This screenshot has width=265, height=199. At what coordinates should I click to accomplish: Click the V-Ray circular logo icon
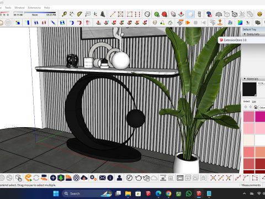[129, 178]
